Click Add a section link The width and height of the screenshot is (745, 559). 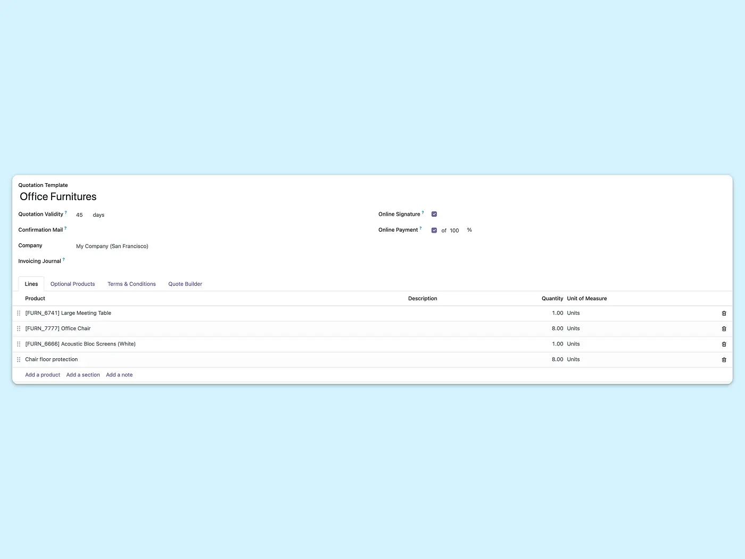pos(83,375)
